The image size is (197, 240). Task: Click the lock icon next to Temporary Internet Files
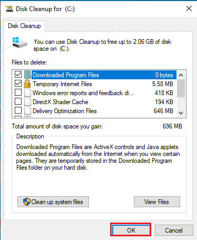tap(27, 84)
